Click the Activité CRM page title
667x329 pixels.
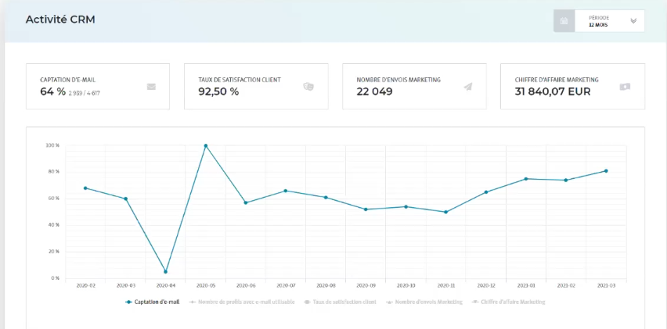pos(60,20)
